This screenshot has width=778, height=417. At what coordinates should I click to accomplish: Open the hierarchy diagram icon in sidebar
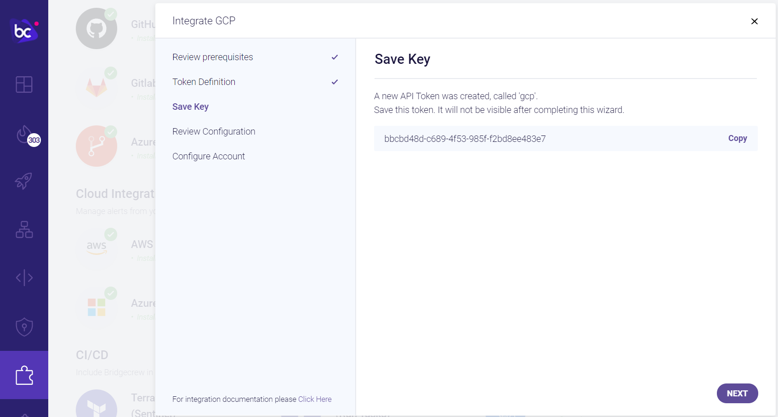pos(24,229)
